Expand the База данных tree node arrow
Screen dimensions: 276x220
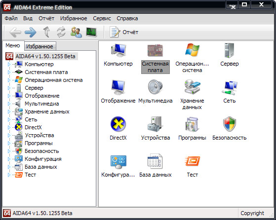9,167
